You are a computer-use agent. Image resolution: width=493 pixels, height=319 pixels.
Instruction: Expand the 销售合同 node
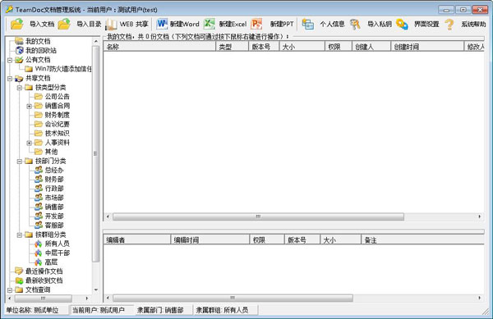pyautogui.click(x=30, y=106)
